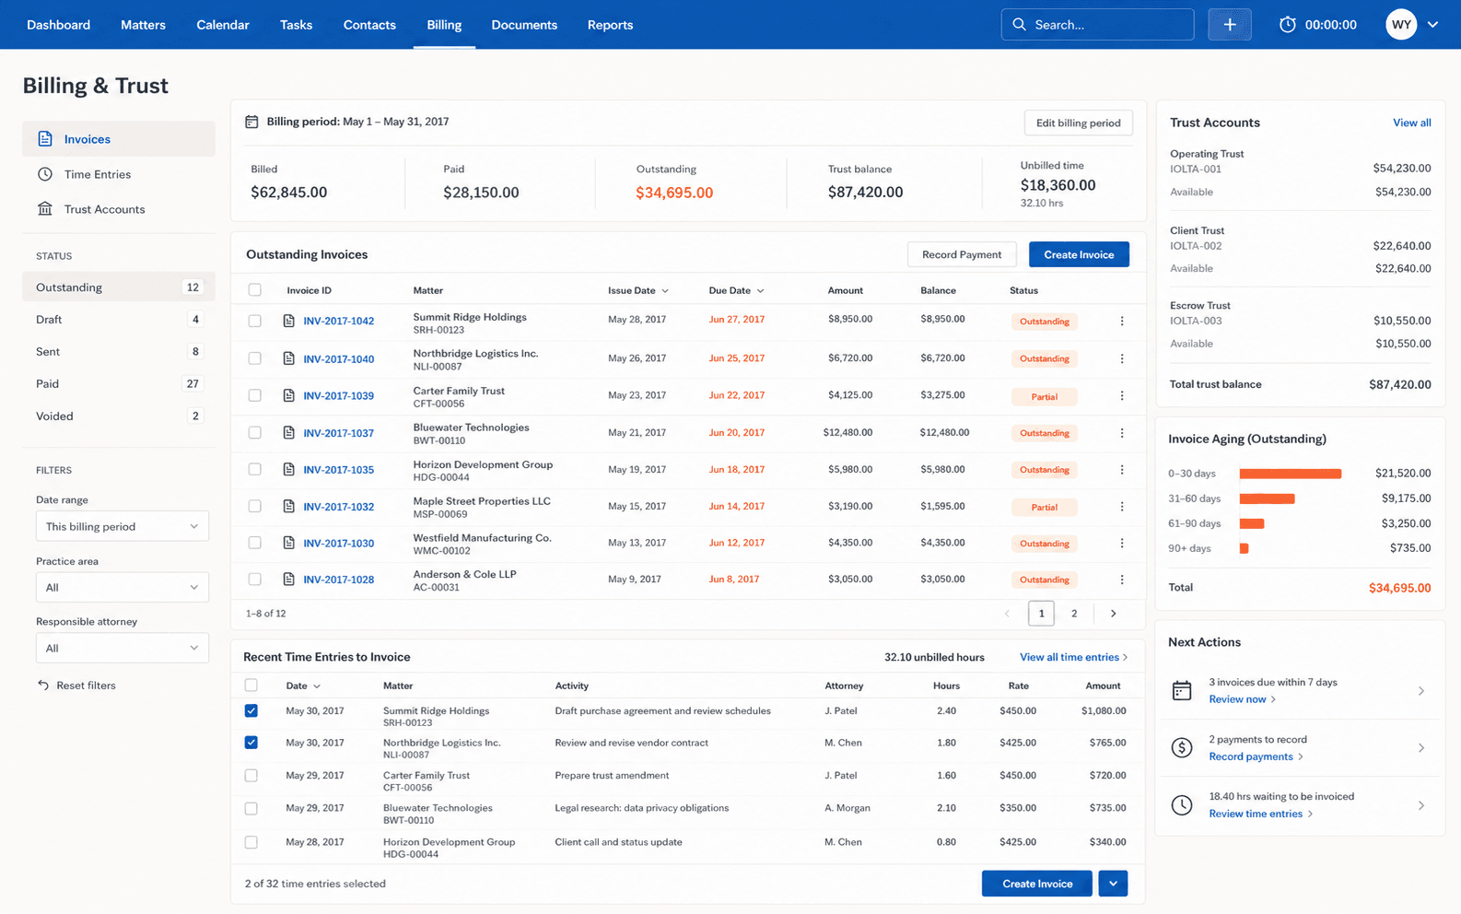Click the dollar icon for payments to record

[1182, 747]
